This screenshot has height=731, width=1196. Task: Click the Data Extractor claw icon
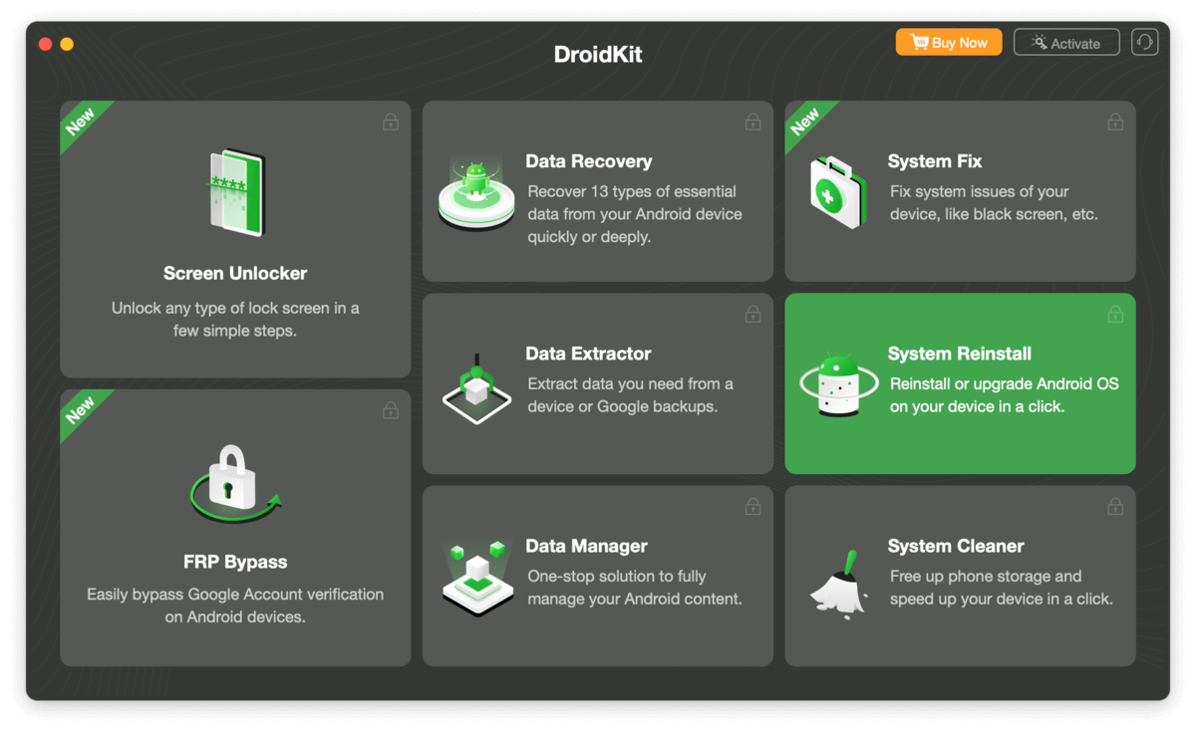(476, 387)
